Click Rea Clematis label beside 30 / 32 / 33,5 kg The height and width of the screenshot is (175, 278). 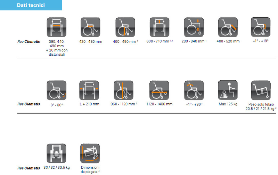tap(29, 168)
